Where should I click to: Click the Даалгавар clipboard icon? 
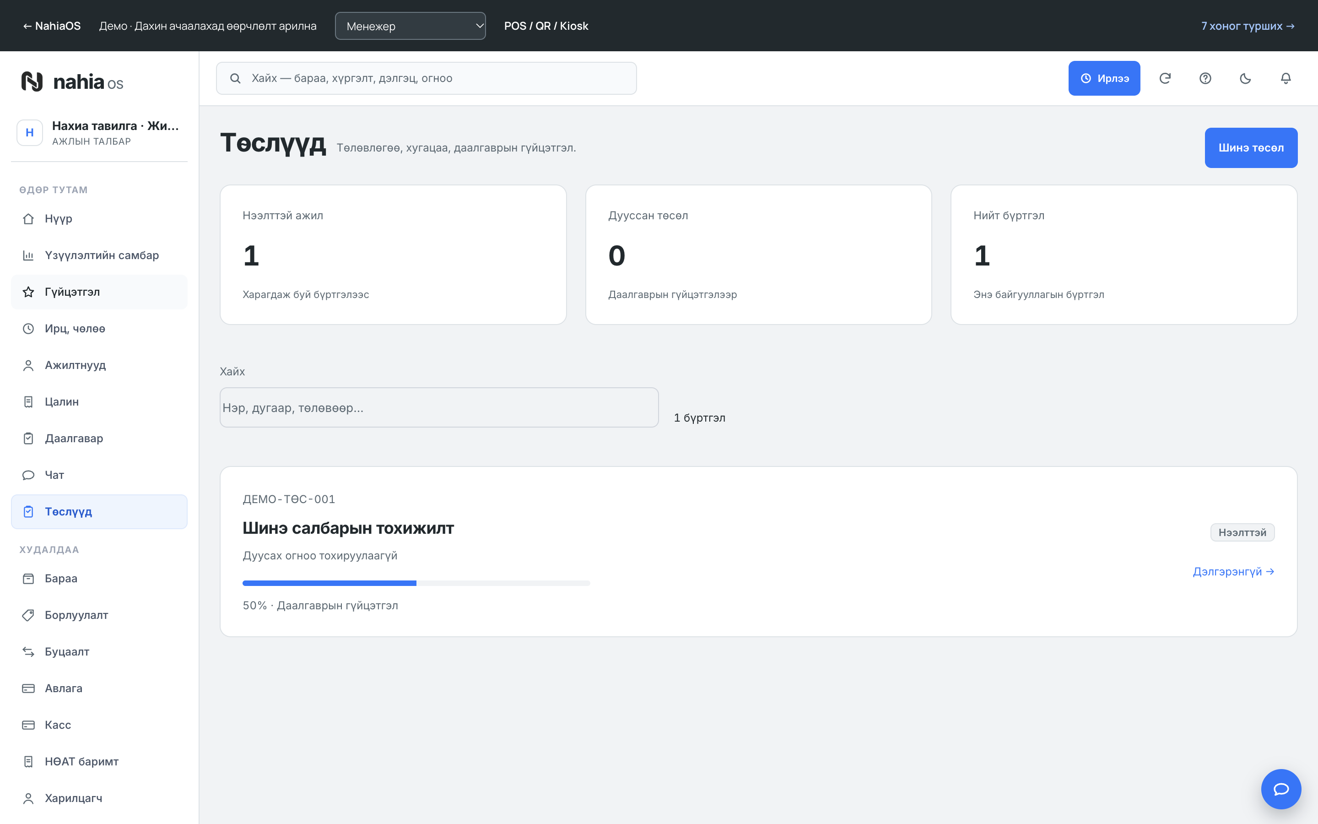tap(28, 439)
